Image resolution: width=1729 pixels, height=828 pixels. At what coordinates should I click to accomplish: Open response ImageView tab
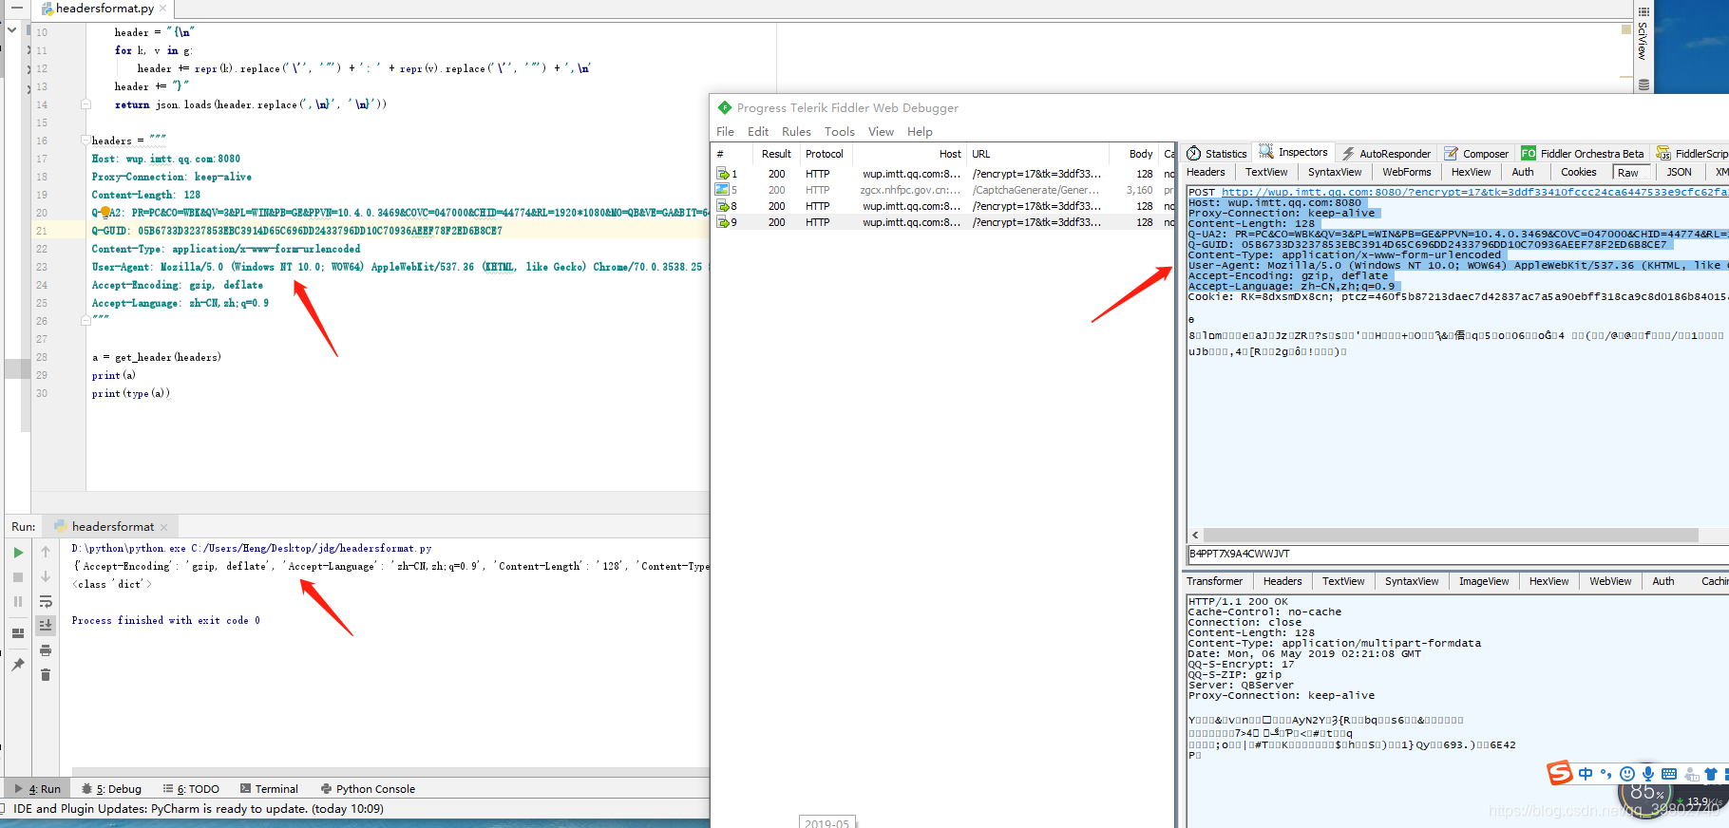click(x=1483, y=581)
